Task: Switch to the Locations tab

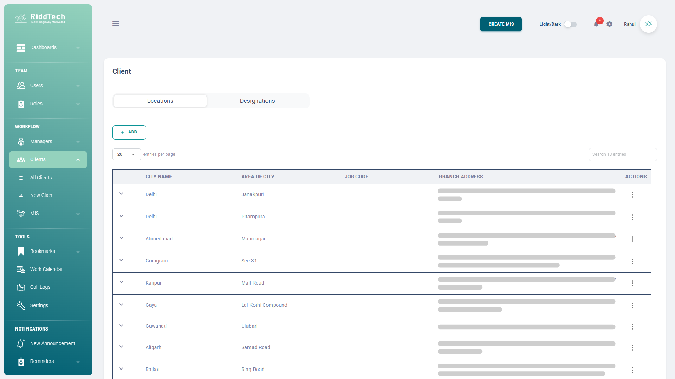Action: point(160,101)
